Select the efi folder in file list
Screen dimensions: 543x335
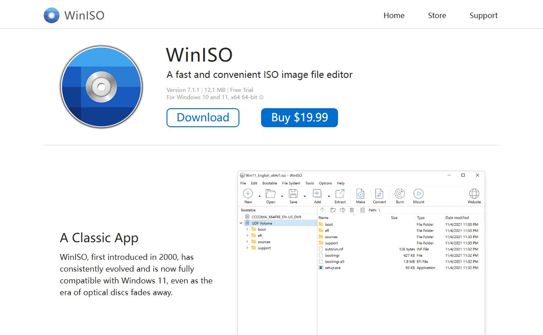tap(327, 230)
